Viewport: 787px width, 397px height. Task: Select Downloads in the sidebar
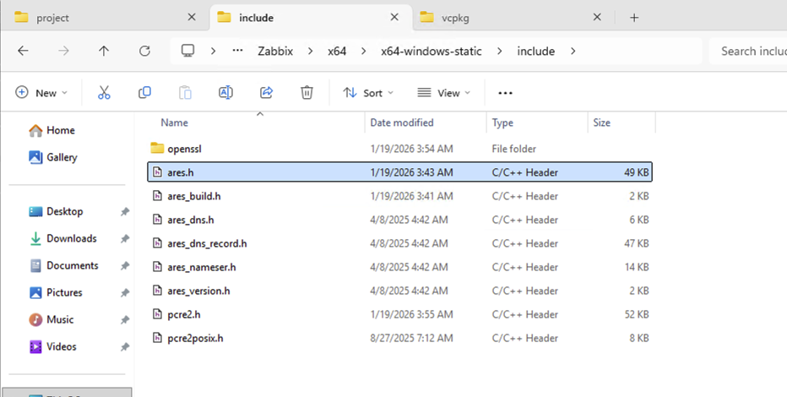(71, 238)
